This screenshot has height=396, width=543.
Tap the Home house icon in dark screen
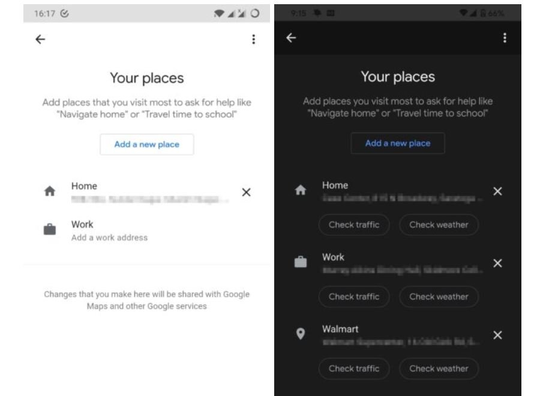pyautogui.click(x=301, y=191)
